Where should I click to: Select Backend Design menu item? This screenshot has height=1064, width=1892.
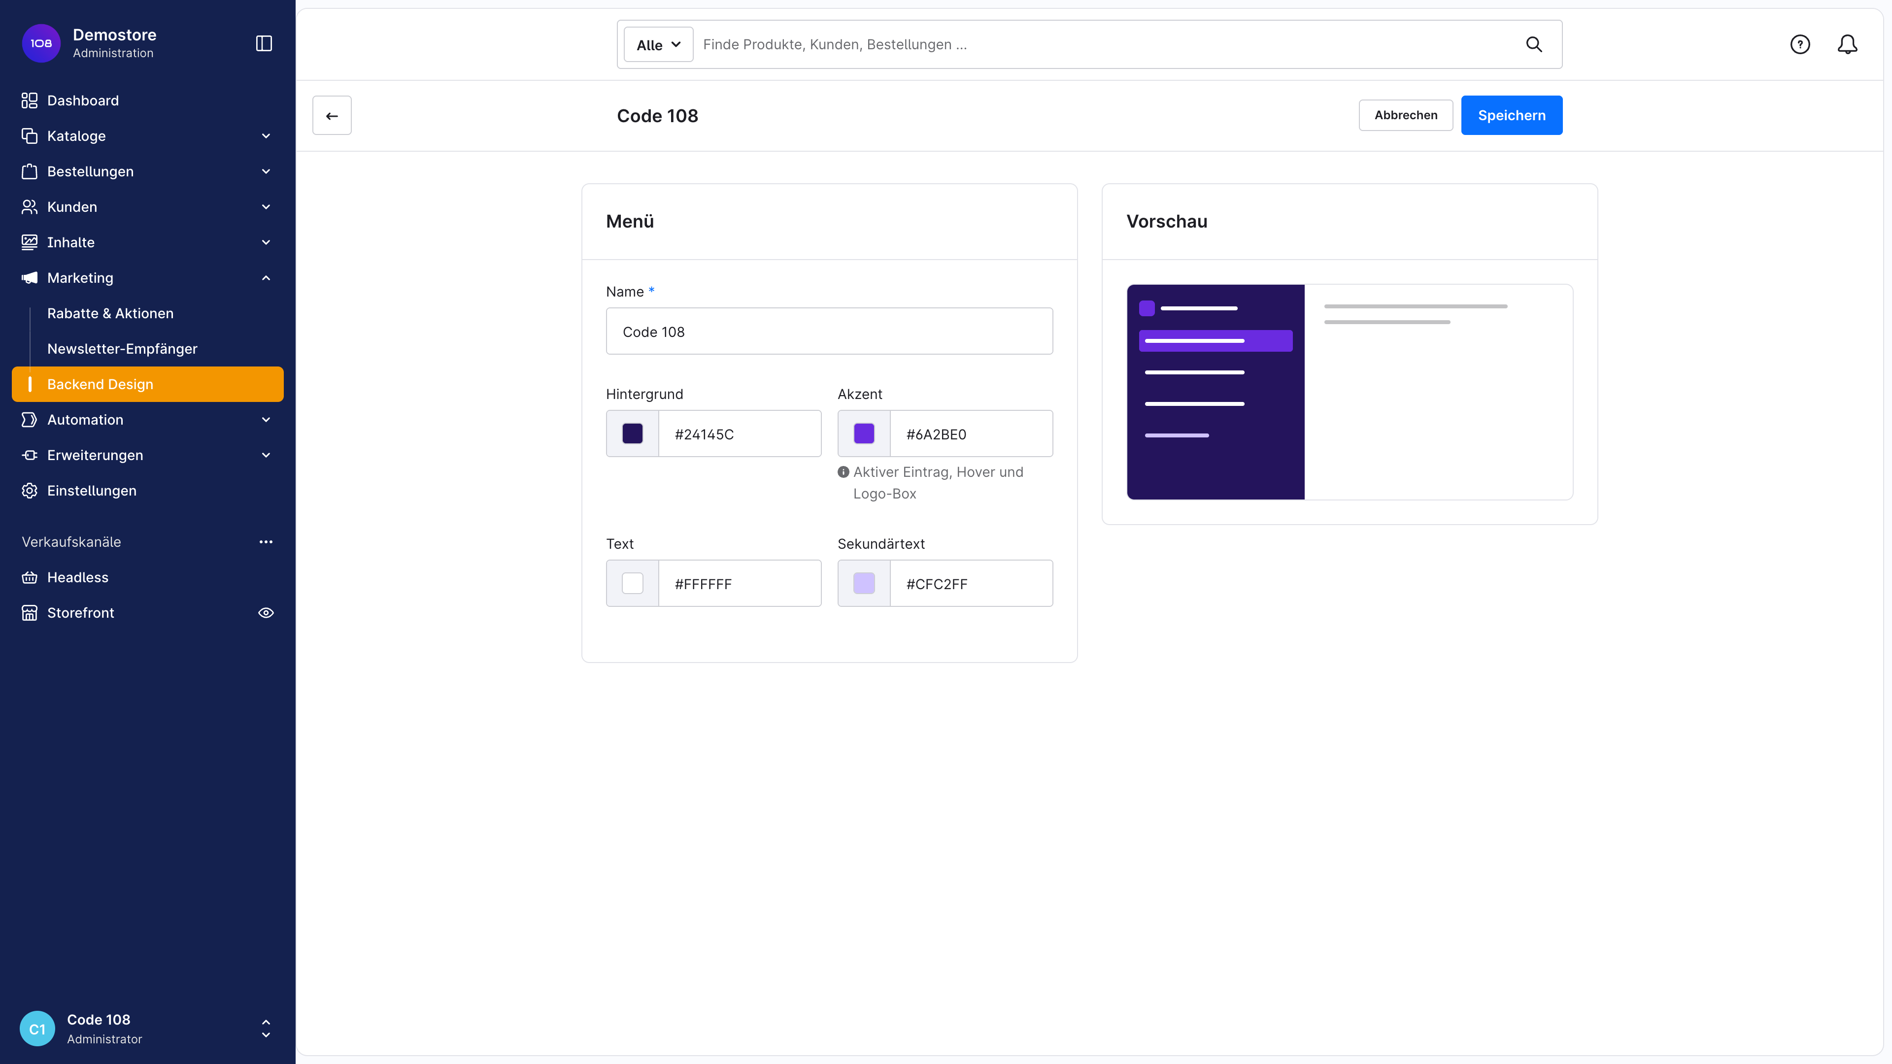(x=148, y=384)
